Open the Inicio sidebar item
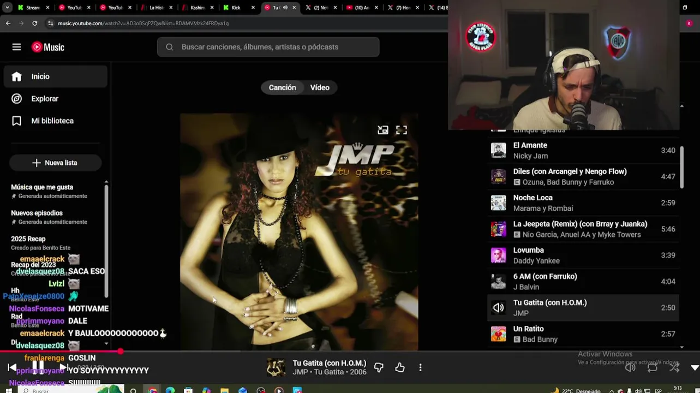Viewport: 700px width, 393px height. (55, 76)
